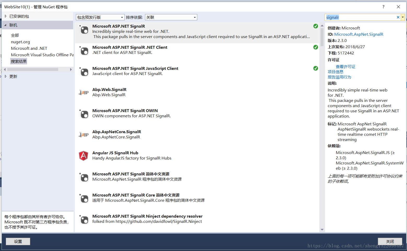Viewport: 407px width, 251px height.
Task: Open the 查看许可证 link
Action: coord(345,66)
